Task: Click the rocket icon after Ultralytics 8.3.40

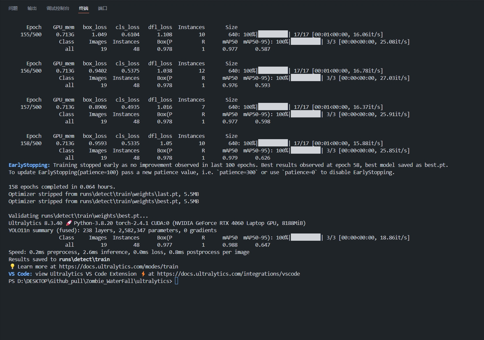Action: click(x=69, y=223)
